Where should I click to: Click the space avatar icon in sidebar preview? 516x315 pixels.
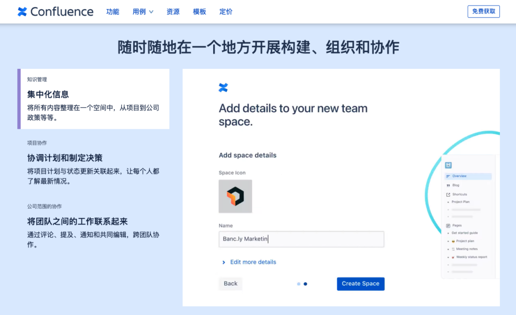coord(448,165)
